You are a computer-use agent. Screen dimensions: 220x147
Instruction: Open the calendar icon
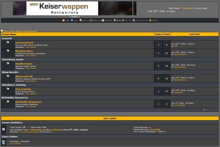click(103, 20)
